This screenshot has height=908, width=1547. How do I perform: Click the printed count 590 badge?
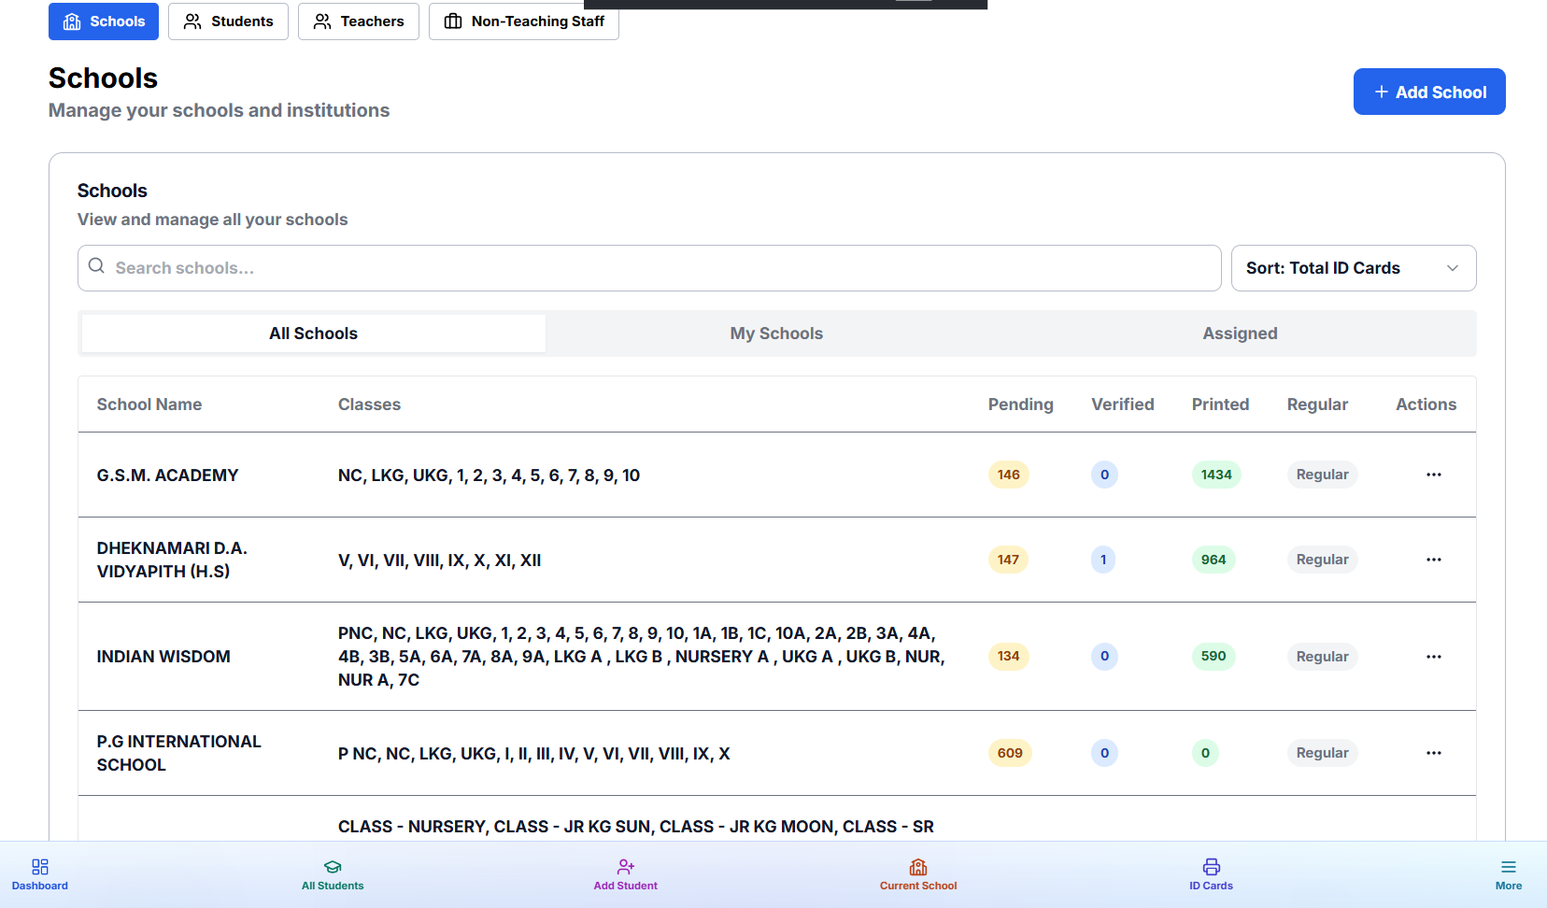[x=1213, y=656]
